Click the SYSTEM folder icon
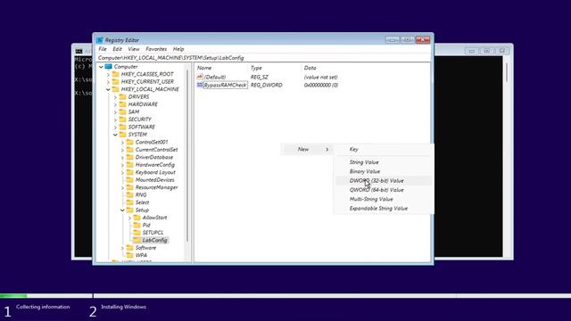571x321 pixels. [123, 135]
